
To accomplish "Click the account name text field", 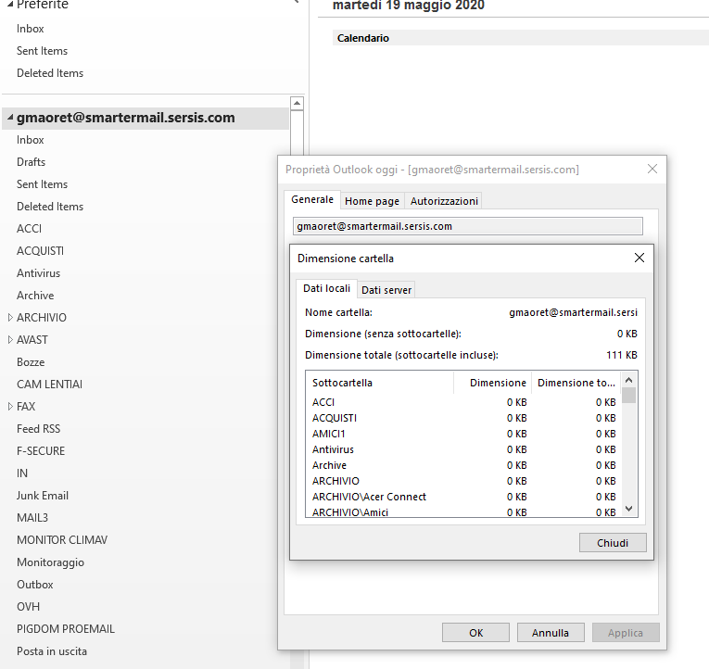I will [467, 226].
